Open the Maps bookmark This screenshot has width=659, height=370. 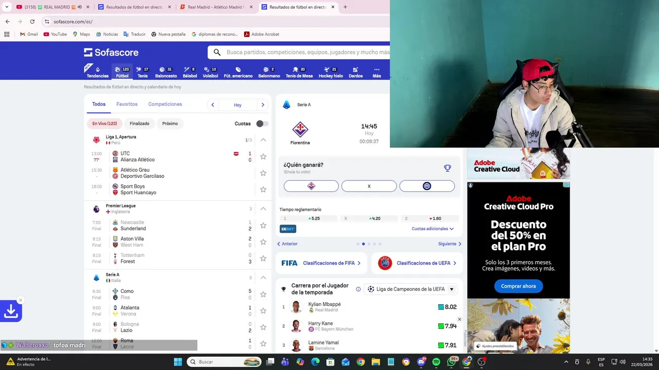(x=81, y=34)
